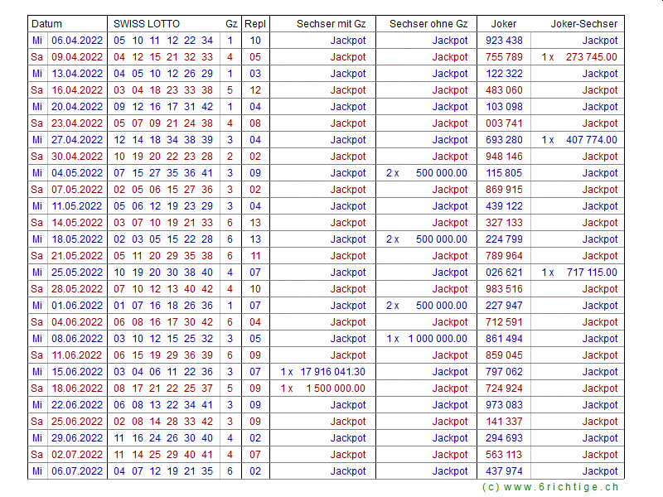Image resolution: width=663 pixels, height=497 pixels.
Task: Click the Joker-Sechser amount 407 774.00
Action: coord(591,140)
